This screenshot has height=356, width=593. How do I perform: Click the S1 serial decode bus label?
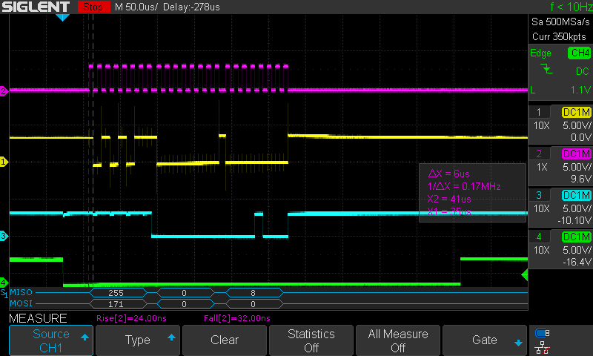tap(4, 293)
